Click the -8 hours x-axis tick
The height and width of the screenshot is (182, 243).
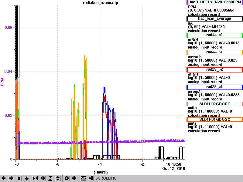coord(17,164)
